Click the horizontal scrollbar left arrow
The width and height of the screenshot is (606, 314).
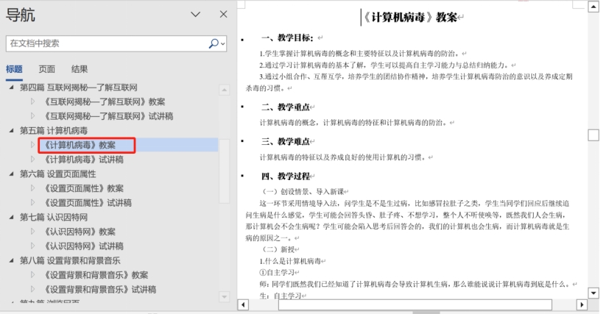coord(243,304)
